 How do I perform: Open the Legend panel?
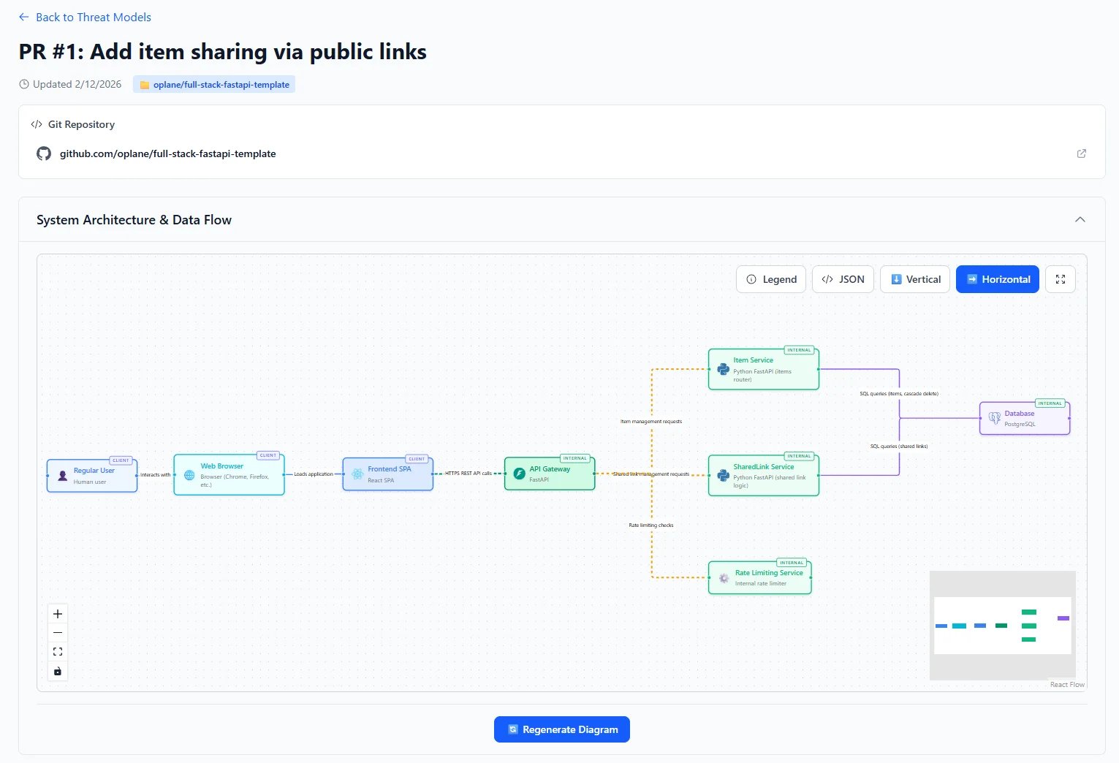[x=771, y=279]
